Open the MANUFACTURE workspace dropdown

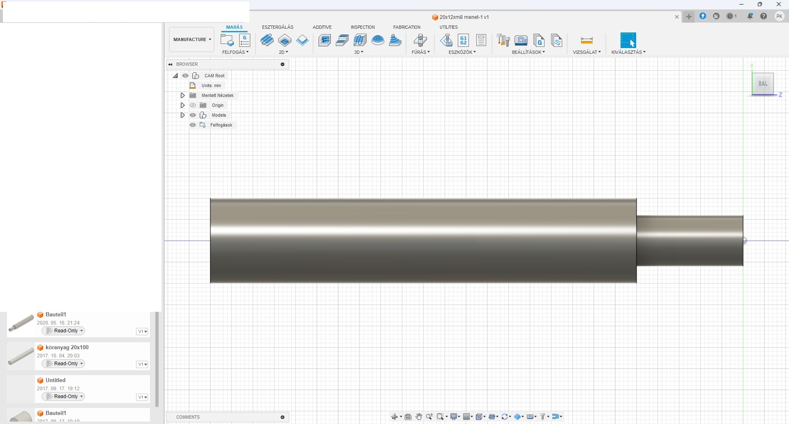[x=192, y=39]
